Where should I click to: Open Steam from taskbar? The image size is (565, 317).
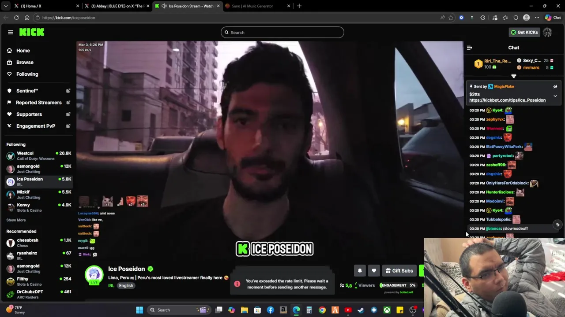click(361, 310)
